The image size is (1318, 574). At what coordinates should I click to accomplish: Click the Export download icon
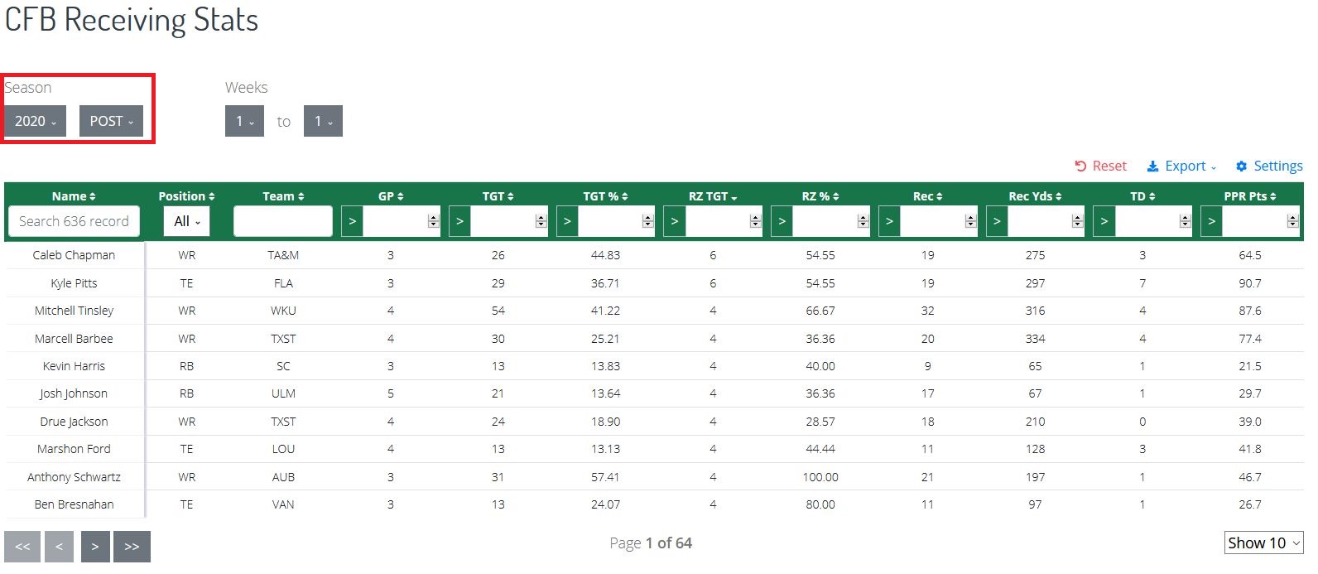click(1152, 166)
